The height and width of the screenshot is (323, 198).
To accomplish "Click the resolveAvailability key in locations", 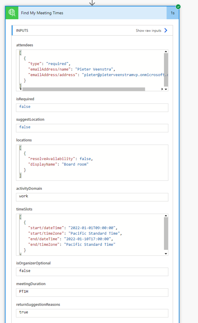I will pyautogui.click(x=52, y=159).
